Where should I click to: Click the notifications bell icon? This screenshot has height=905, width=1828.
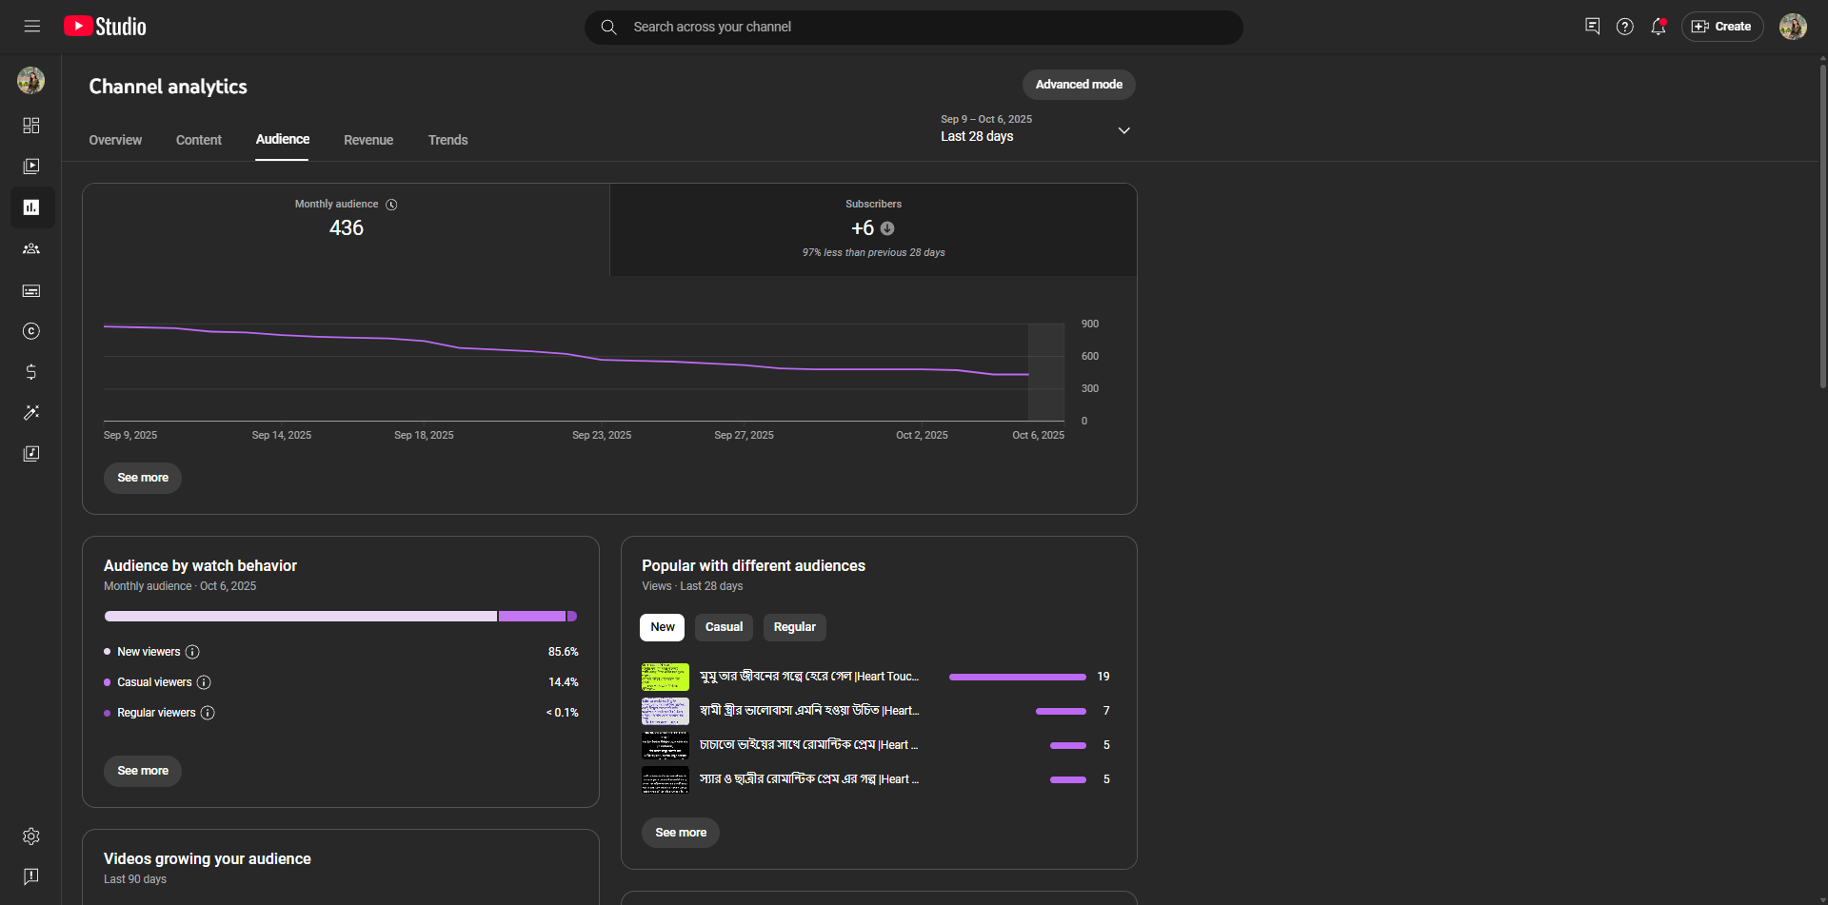pos(1659,27)
